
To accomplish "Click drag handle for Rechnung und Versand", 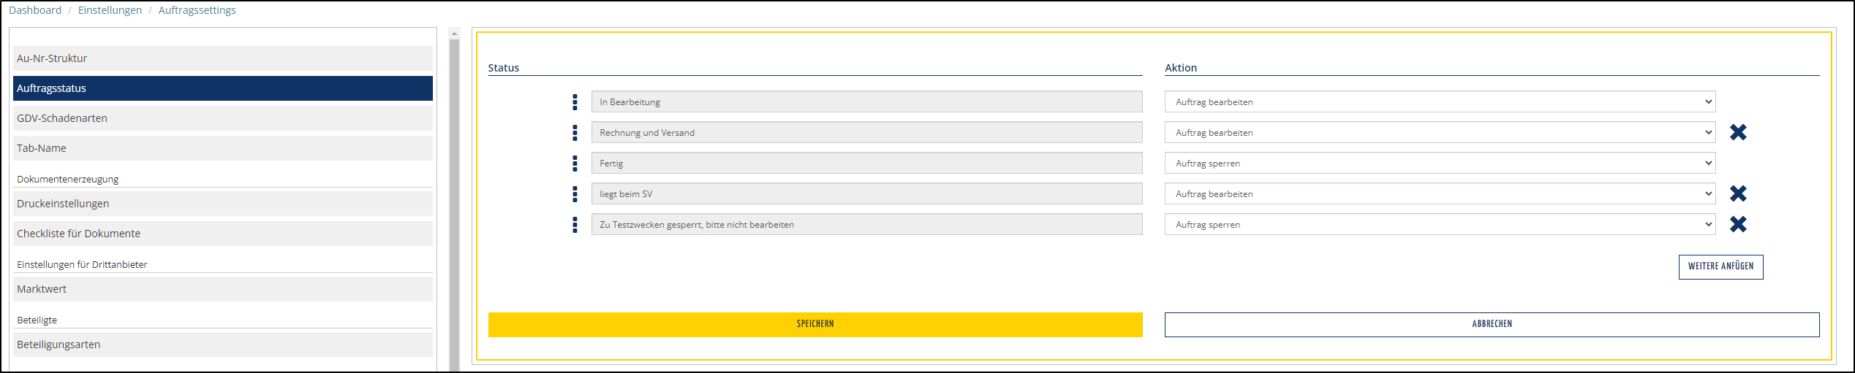I will click(575, 133).
